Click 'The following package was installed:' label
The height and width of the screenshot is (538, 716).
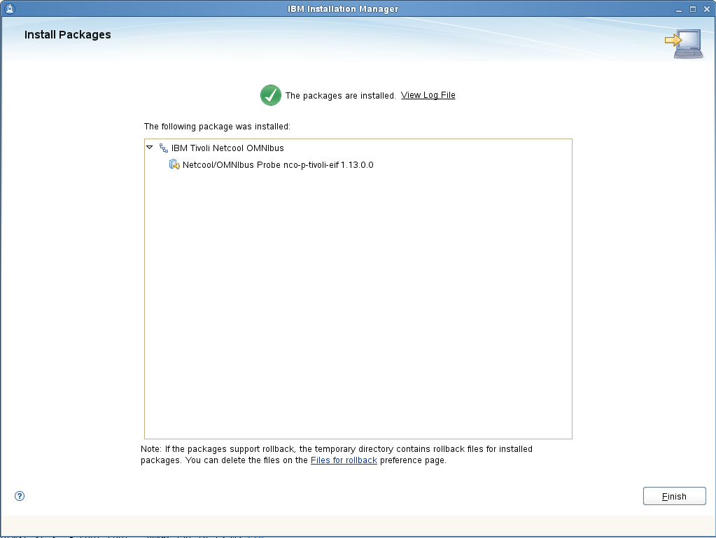217,127
